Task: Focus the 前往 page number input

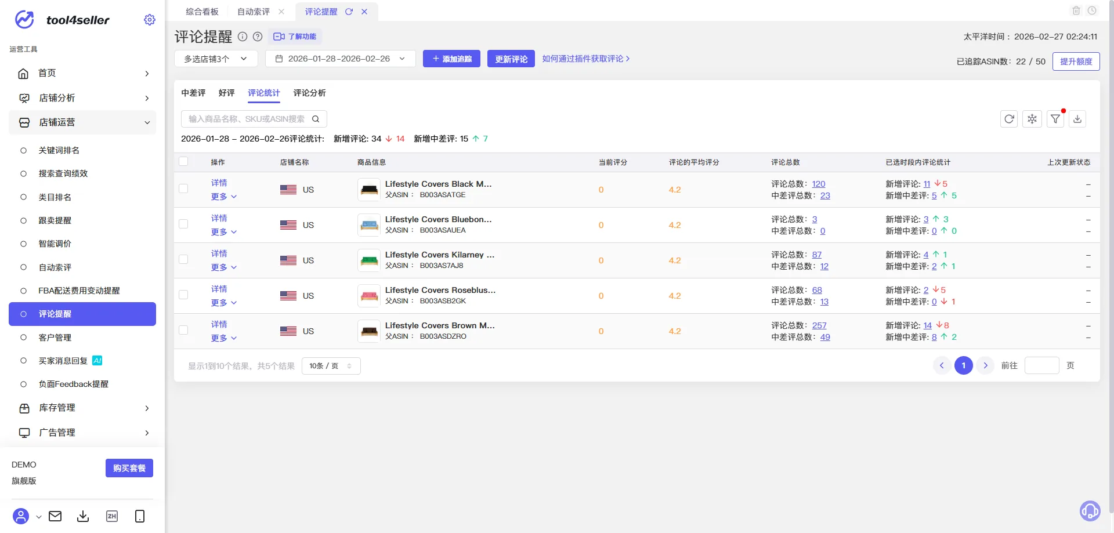Action: coord(1042,365)
